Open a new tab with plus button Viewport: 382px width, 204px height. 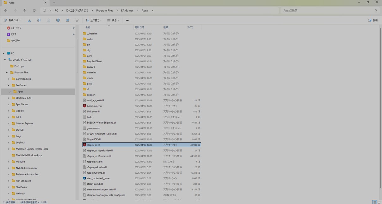(x=54, y=3)
